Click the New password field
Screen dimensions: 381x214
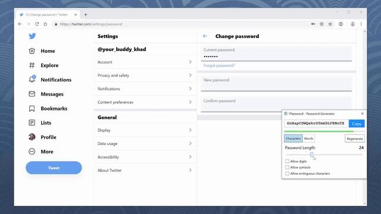(x=276, y=84)
